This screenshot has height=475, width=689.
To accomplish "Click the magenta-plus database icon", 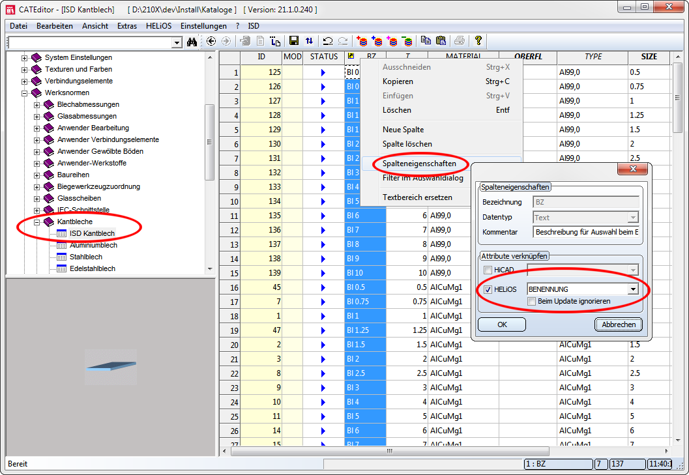I will pyautogui.click(x=392, y=41).
